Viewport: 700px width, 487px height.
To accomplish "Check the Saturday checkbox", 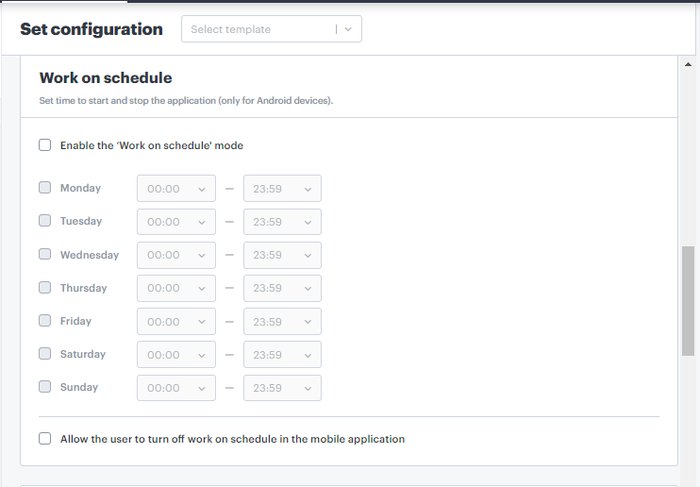I will [x=45, y=354].
